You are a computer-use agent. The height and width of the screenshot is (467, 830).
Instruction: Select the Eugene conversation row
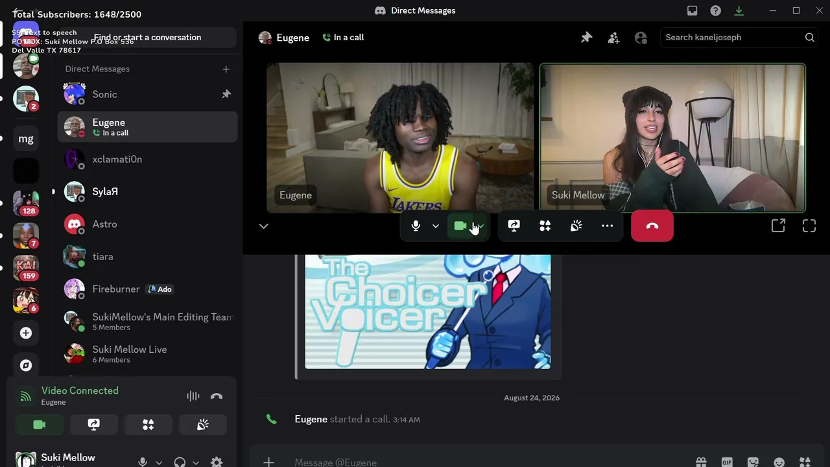click(x=147, y=126)
